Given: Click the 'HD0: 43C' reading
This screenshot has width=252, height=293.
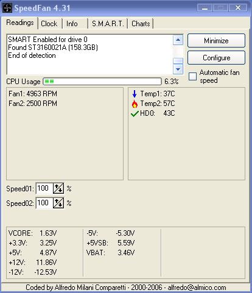Looking at the screenshot, I should coord(158,113).
